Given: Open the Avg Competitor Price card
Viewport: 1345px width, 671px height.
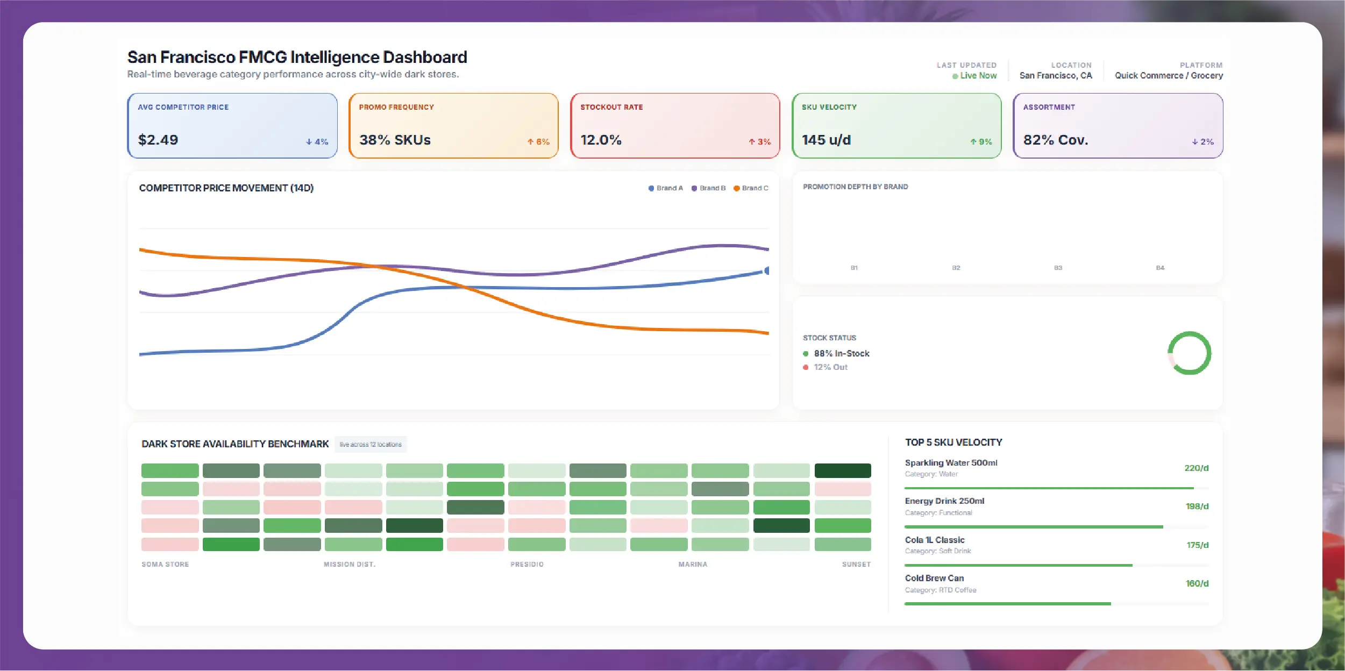Looking at the screenshot, I should click(x=232, y=126).
